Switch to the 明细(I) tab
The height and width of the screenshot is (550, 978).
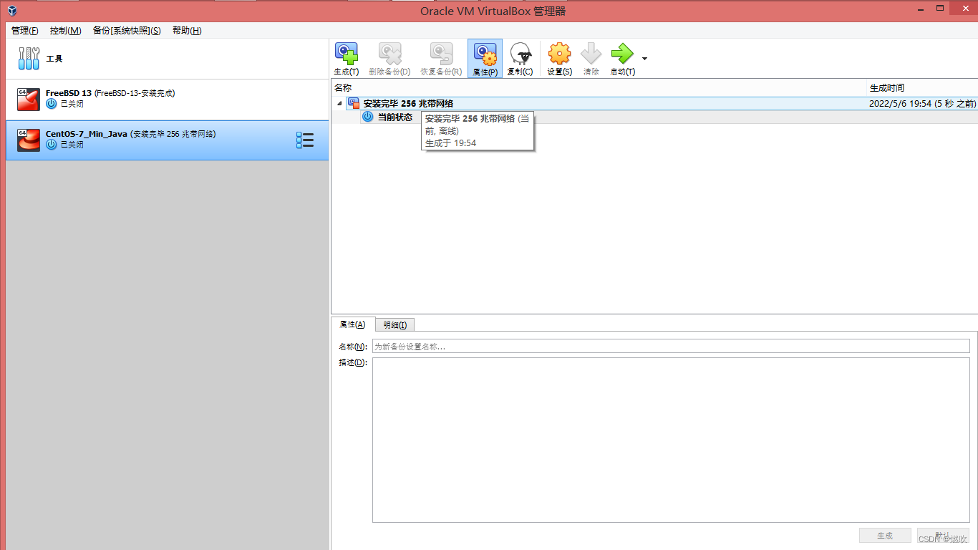click(394, 325)
